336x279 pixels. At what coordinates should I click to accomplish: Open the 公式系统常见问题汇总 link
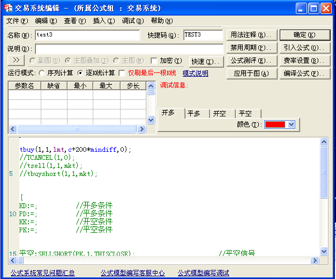click(x=43, y=273)
